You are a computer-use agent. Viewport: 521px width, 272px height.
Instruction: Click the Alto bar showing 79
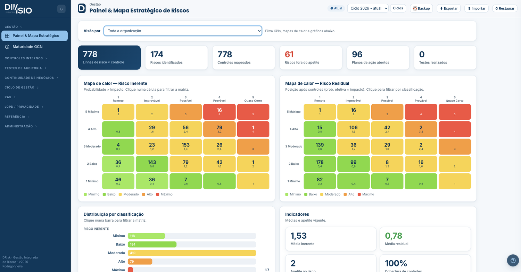click(x=140, y=261)
